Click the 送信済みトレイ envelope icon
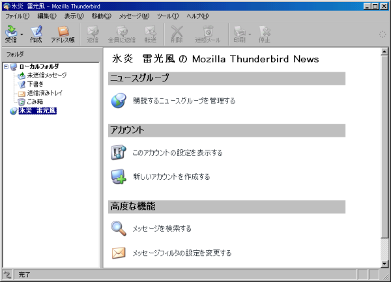The image size is (391, 282). tap(22, 93)
